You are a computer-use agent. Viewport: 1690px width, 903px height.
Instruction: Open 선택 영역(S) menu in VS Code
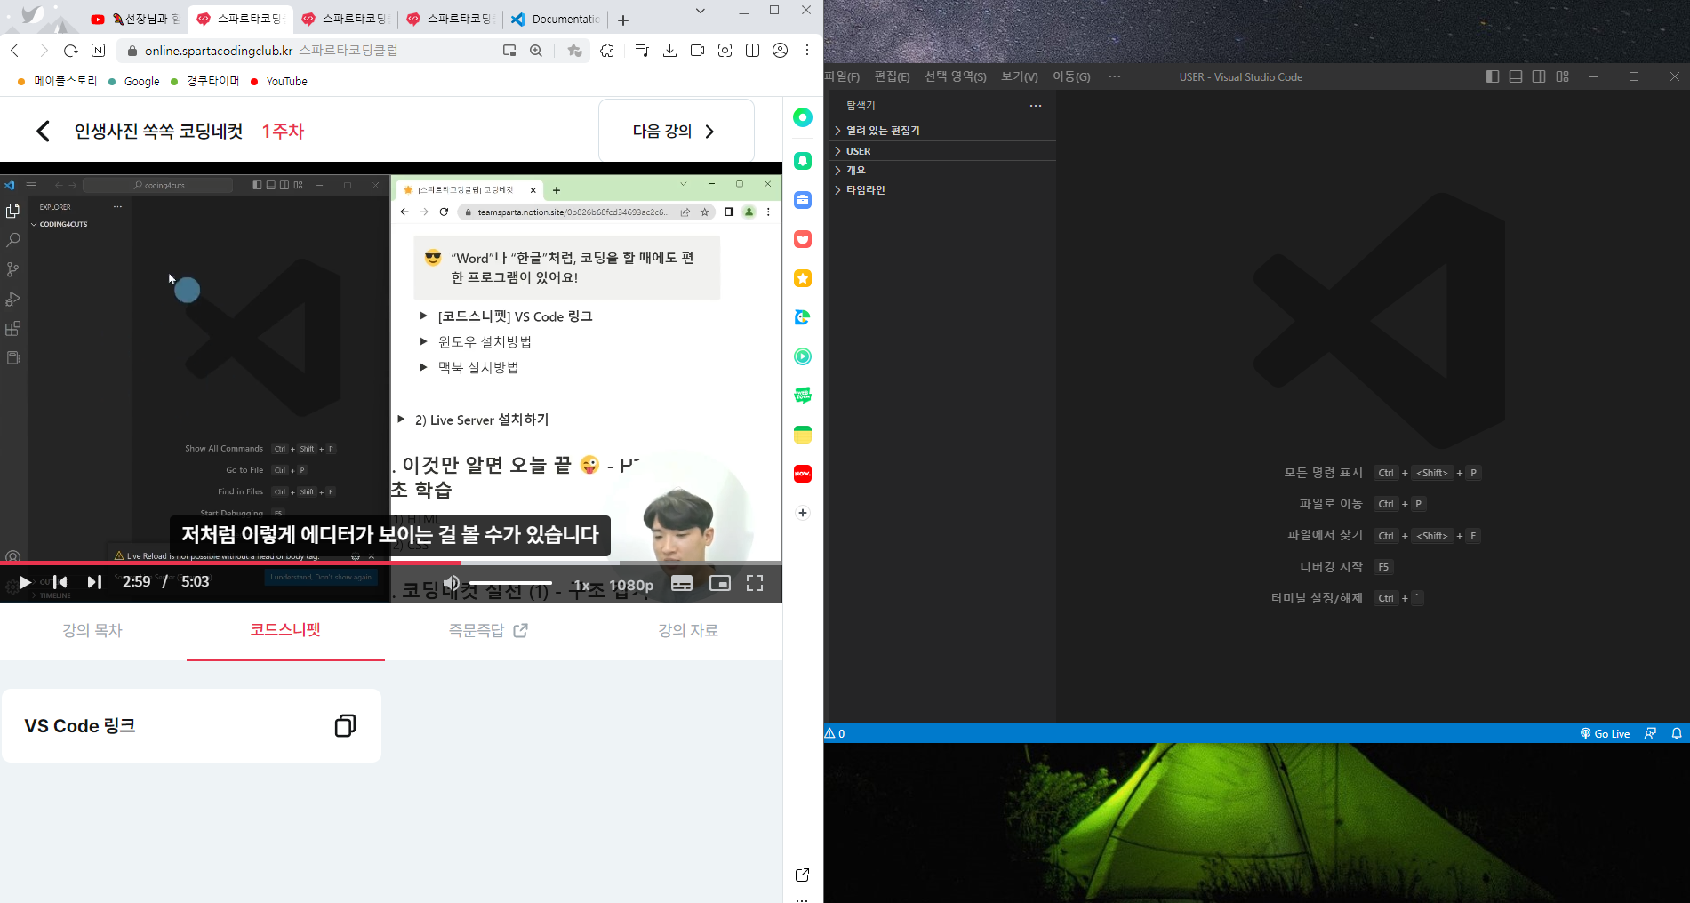956,77
